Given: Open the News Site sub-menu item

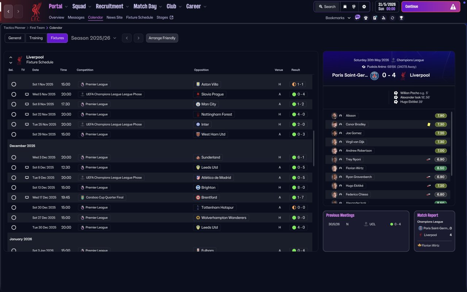Looking at the screenshot, I should click(115, 18).
